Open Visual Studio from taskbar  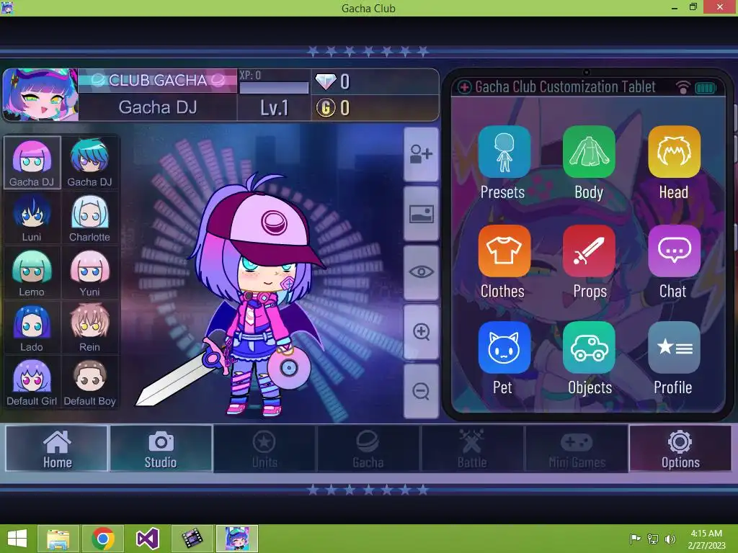pyautogui.click(x=147, y=539)
